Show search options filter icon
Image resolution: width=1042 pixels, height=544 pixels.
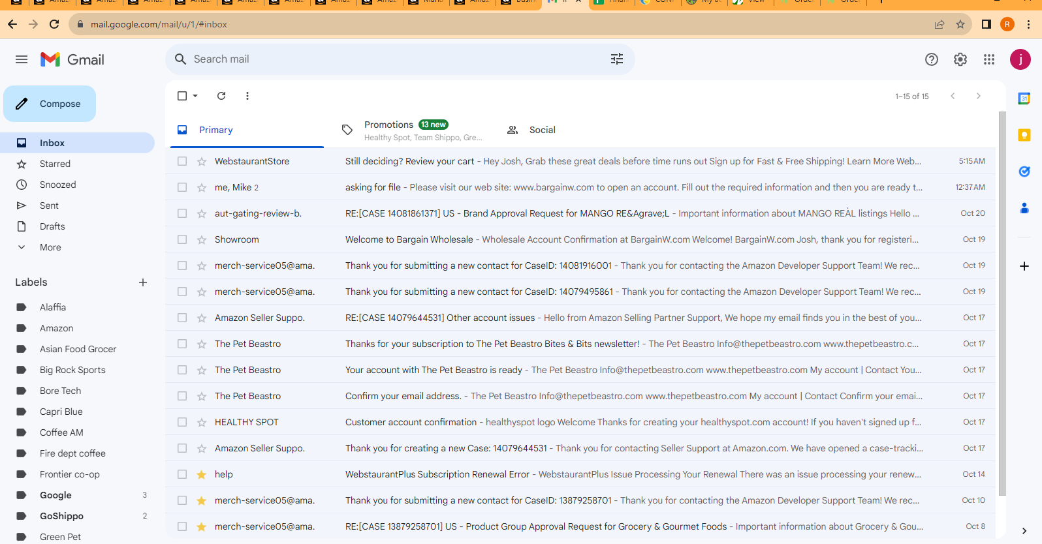click(x=617, y=59)
